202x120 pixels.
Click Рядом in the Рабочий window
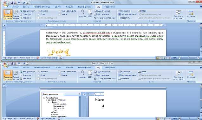pyautogui.click(x=142, y=11)
